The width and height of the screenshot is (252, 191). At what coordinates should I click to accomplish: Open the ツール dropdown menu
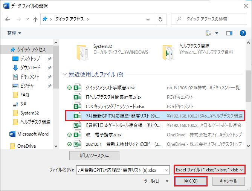[x=157, y=181]
